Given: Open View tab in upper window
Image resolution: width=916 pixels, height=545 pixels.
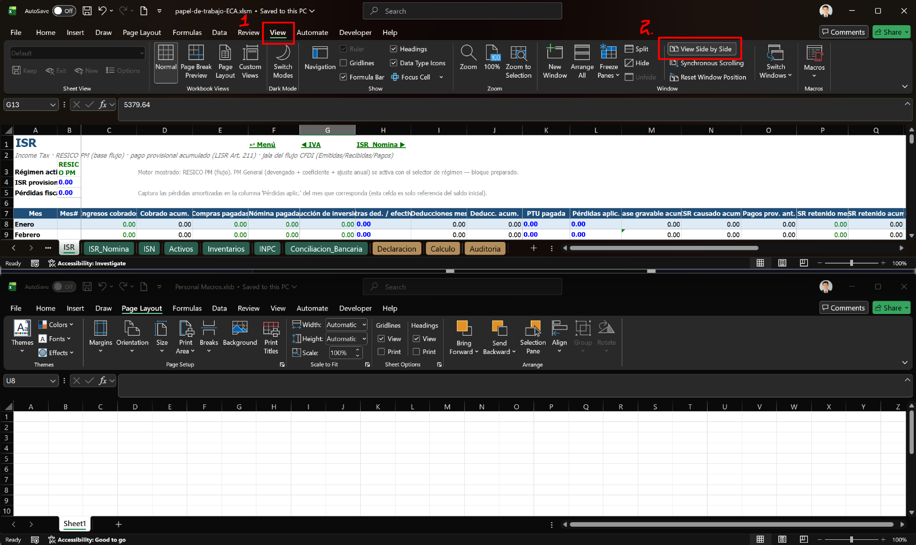Looking at the screenshot, I should coord(278,33).
